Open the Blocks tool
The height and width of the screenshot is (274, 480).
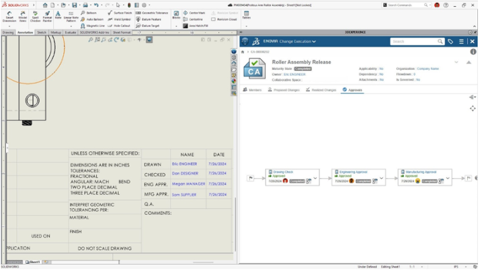[x=176, y=15]
